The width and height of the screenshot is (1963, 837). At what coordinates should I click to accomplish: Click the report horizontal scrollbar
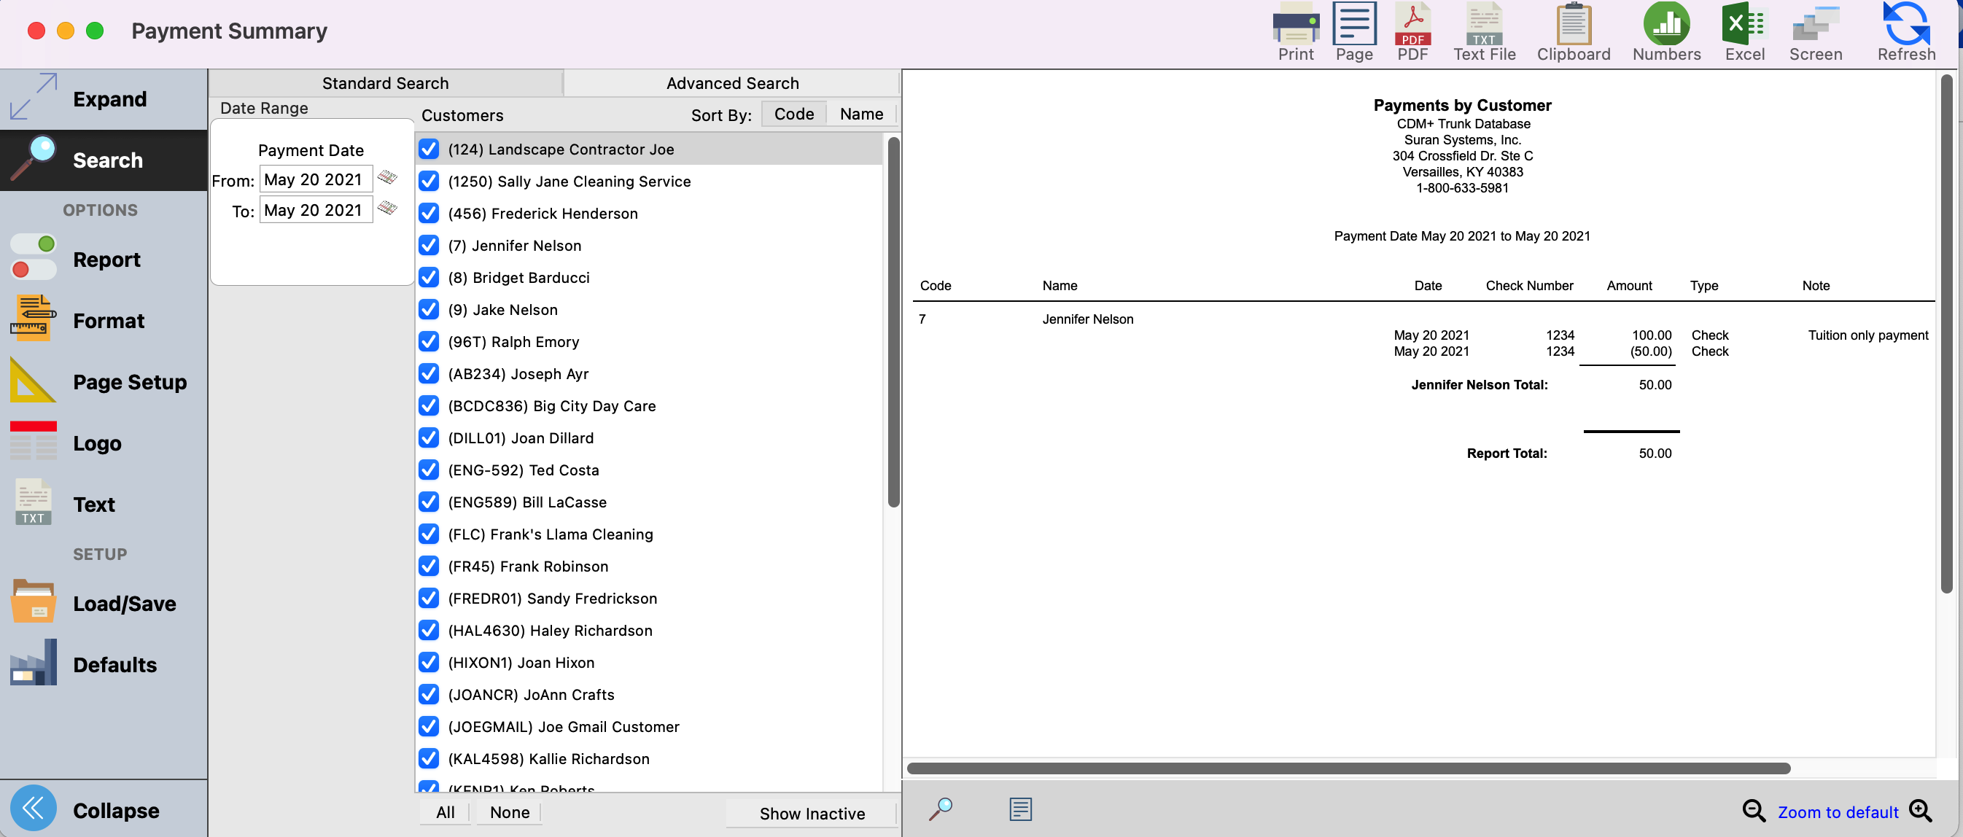click(1348, 768)
